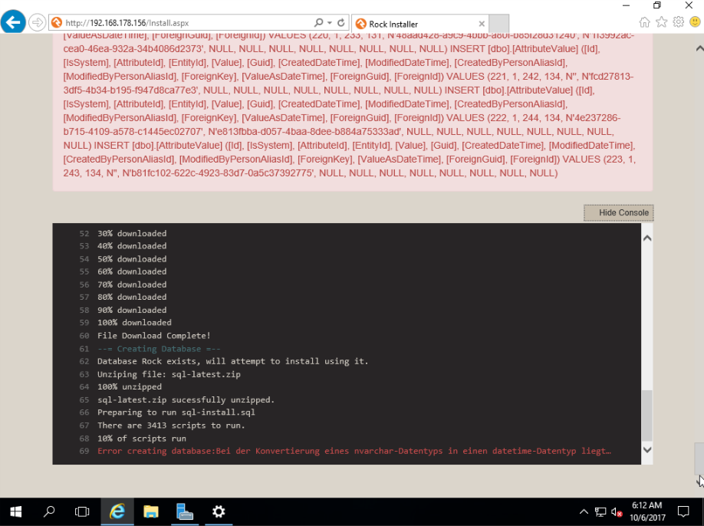Open File Explorer from the taskbar

[x=150, y=511]
